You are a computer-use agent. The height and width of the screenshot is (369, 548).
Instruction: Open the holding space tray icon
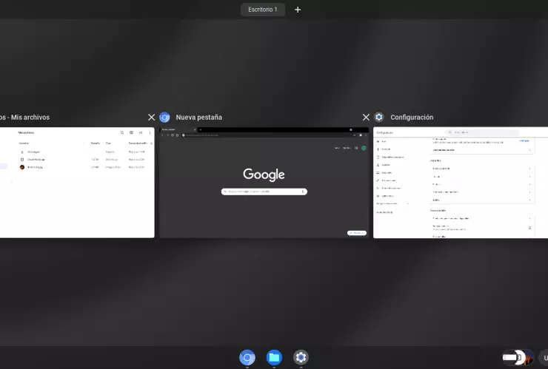pos(518,357)
